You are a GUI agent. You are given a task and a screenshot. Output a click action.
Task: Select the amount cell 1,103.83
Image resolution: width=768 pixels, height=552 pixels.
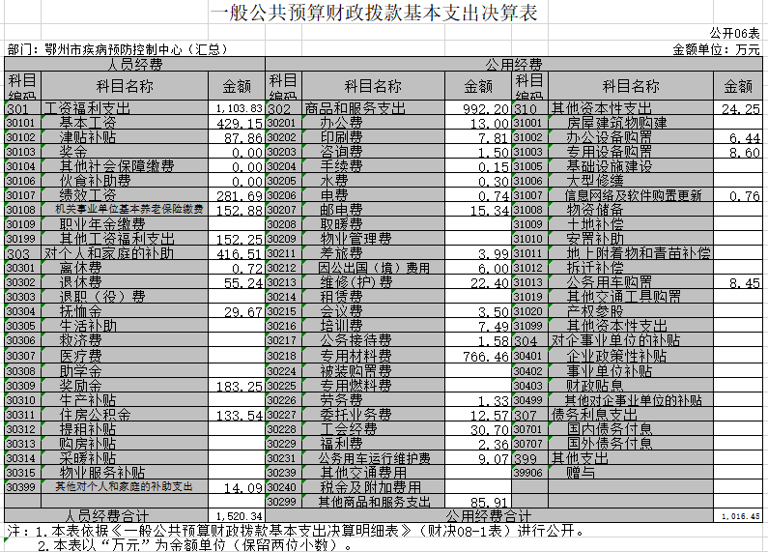point(237,108)
